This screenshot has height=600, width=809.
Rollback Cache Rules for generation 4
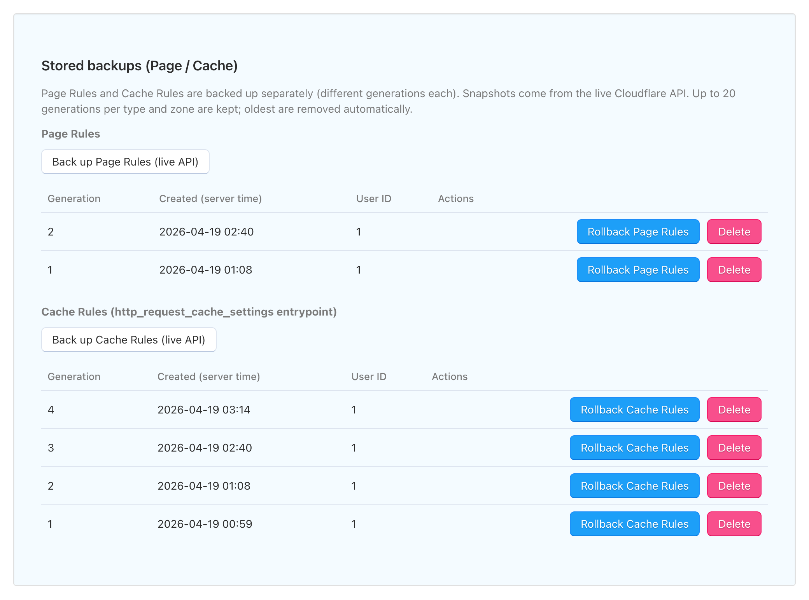634,410
